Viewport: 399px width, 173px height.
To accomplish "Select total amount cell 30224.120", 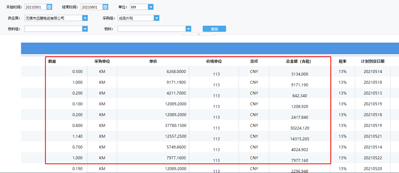I will pyautogui.click(x=299, y=128).
